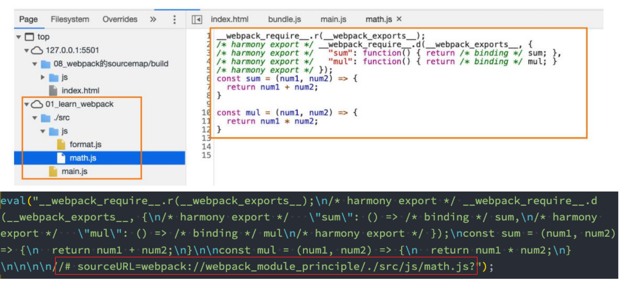Close the math.js editor tab
Viewport: 619px width, 281px height.
(399, 19)
